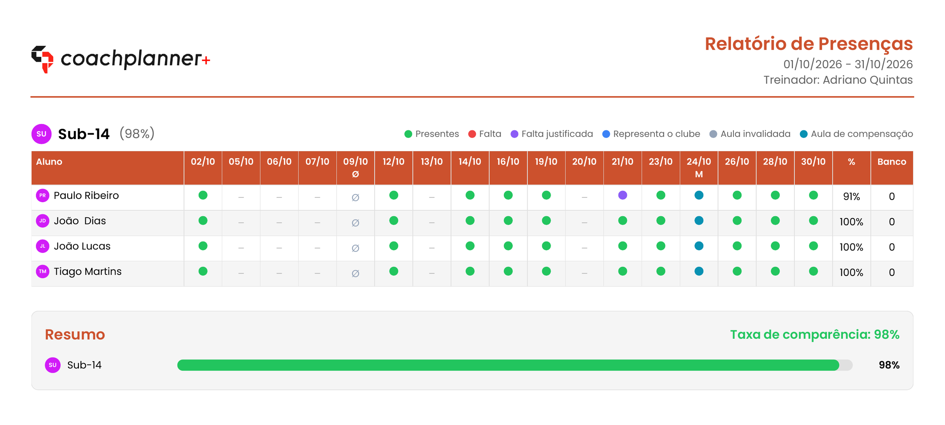Click João Lucas's green dot on 16/10

click(x=508, y=246)
